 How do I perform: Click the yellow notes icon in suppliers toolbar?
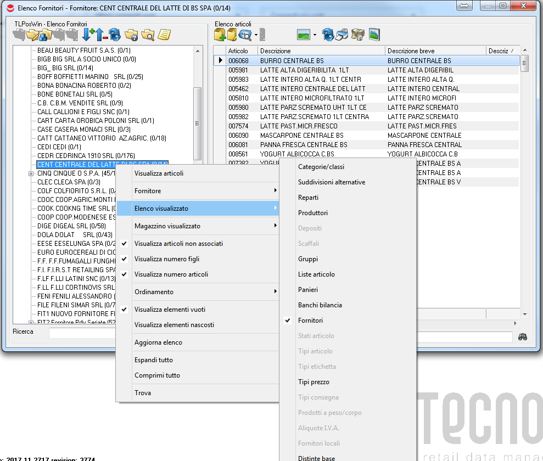point(164,36)
